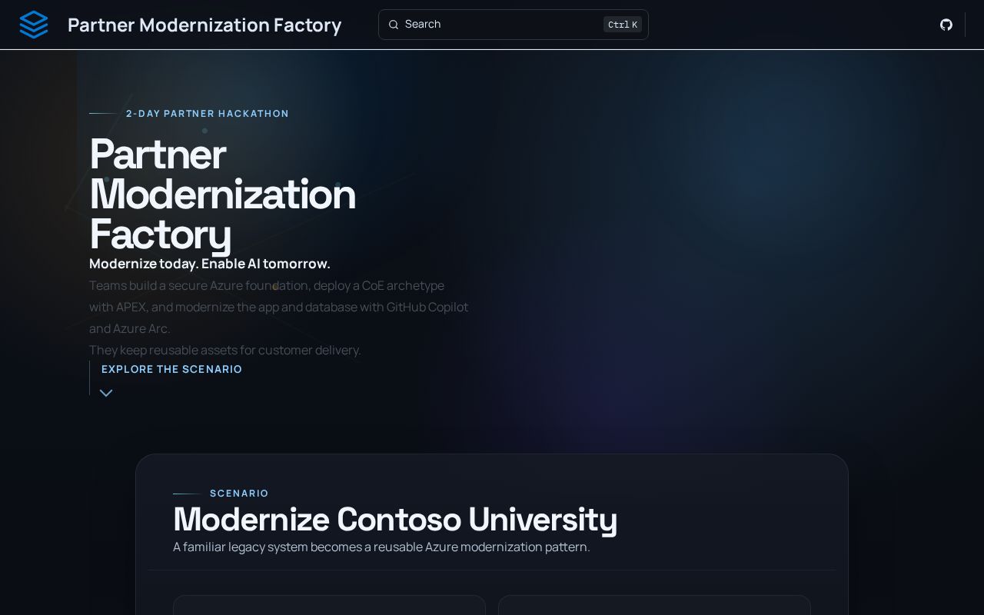984x615 pixels.
Task: Click the tagline Modernize today. Enable AI tomorrow.
Action: pos(210,264)
